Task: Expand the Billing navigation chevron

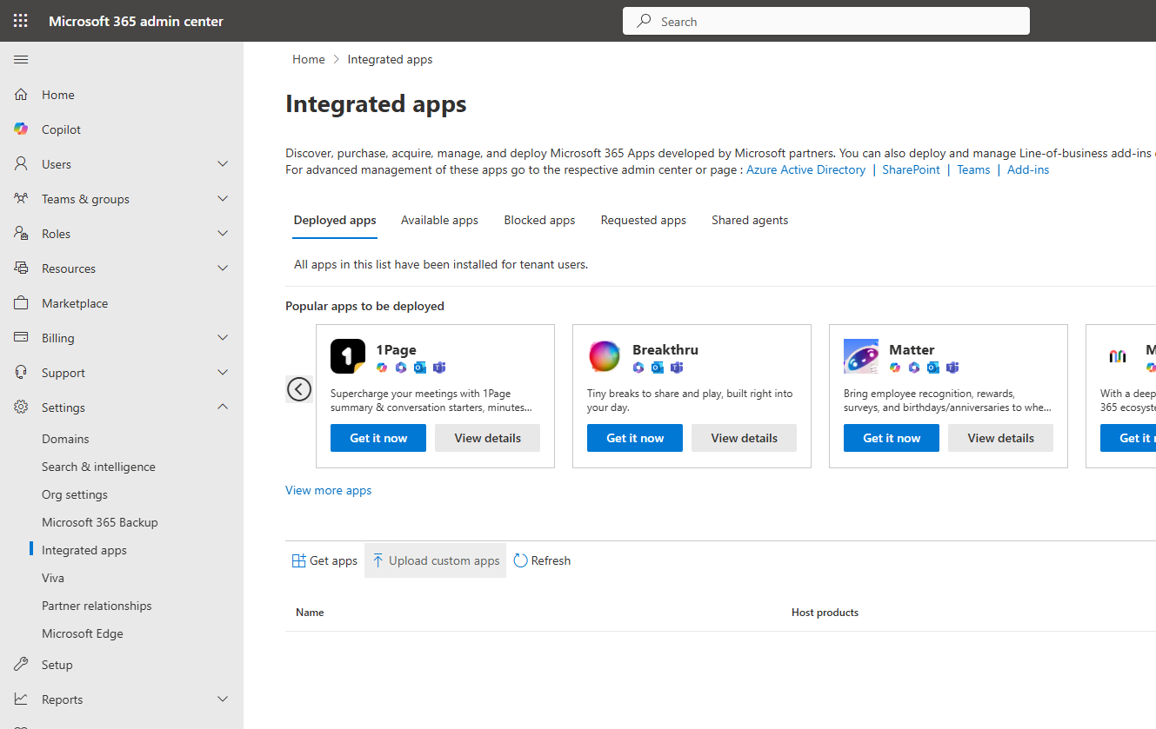Action: 223,338
